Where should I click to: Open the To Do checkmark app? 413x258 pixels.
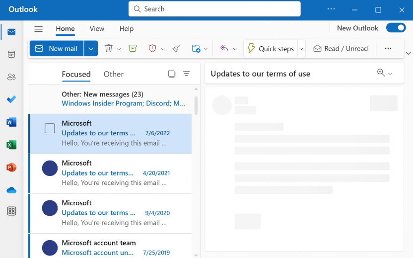click(11, 99)
